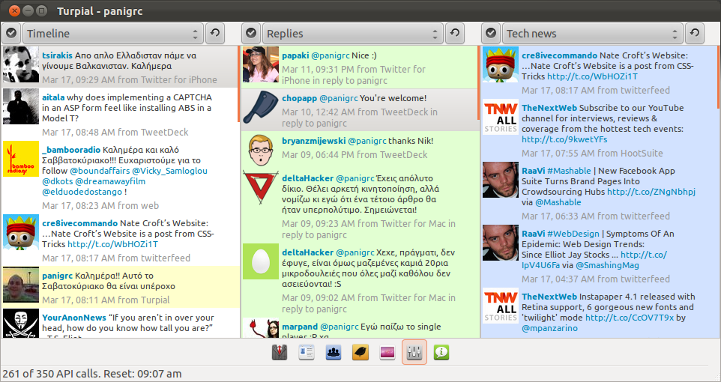The image size is (721, 382).
Task: Open #Mashable hashtag link
Action: pyautogui.click(x=569, y=171)
